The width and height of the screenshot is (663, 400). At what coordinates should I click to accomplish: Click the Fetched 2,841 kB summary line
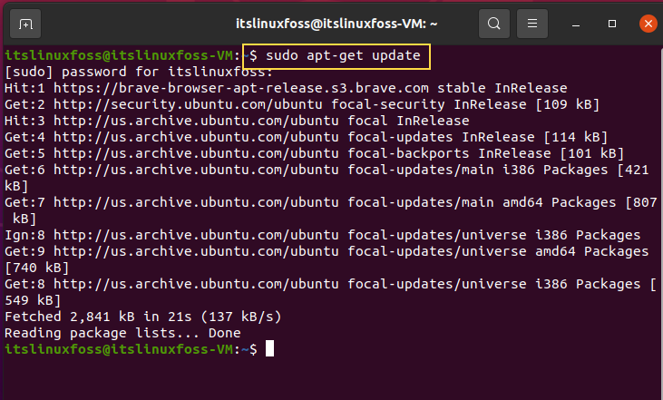(143, 317)
